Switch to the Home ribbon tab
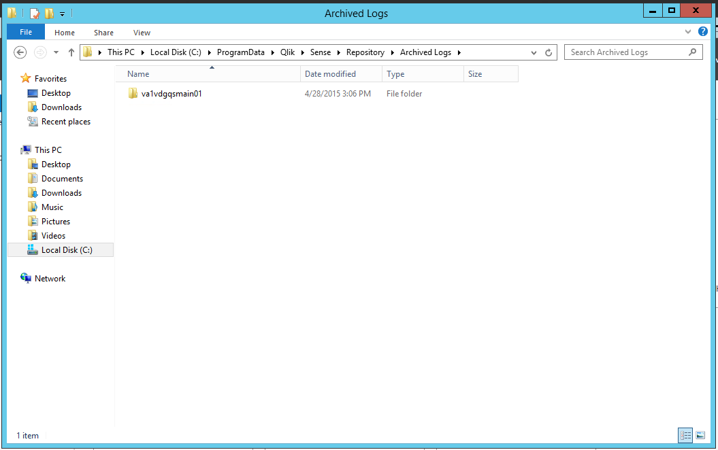 pos(65,33)
